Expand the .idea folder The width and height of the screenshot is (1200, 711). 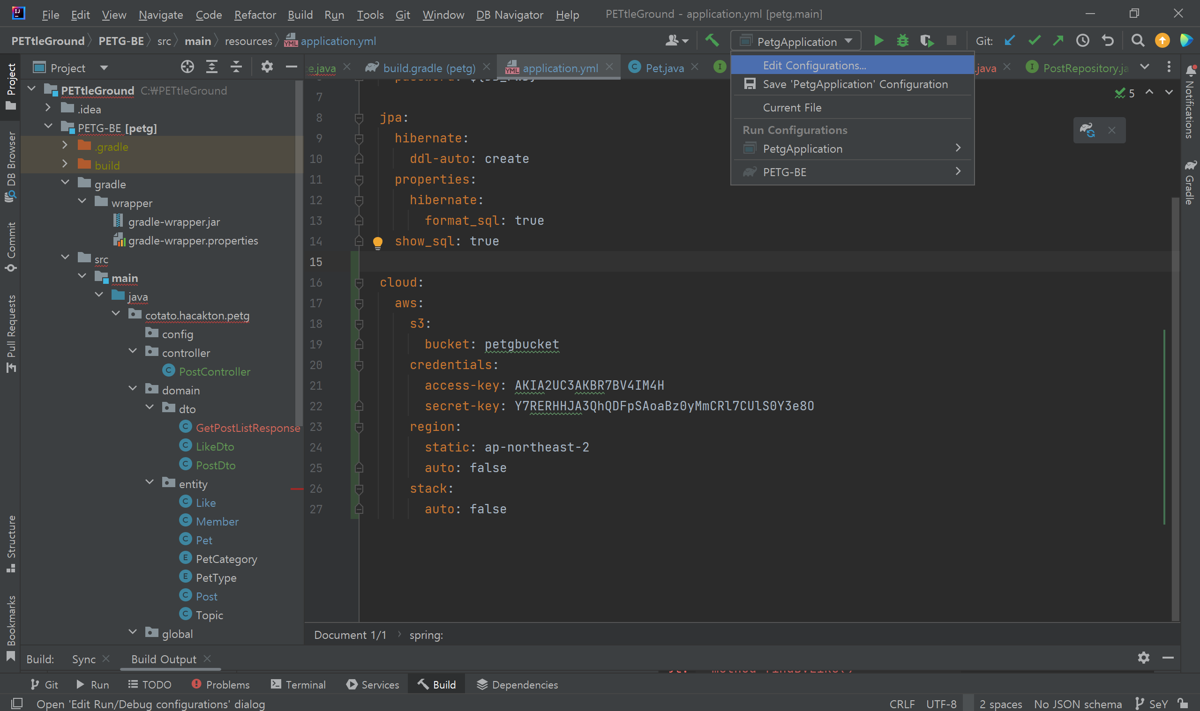click(x=48, y=109)
